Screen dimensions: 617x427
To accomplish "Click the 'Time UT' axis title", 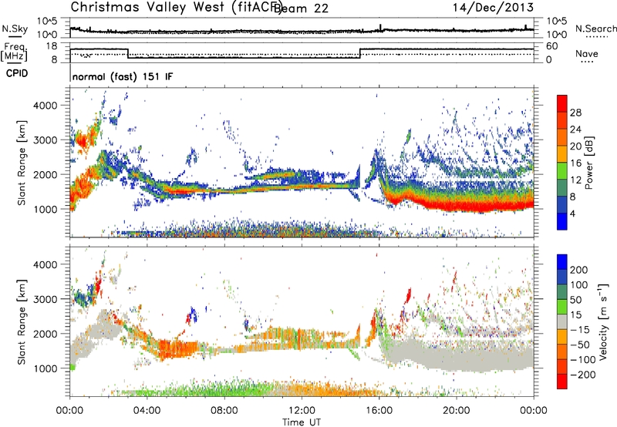I will 302,422.
